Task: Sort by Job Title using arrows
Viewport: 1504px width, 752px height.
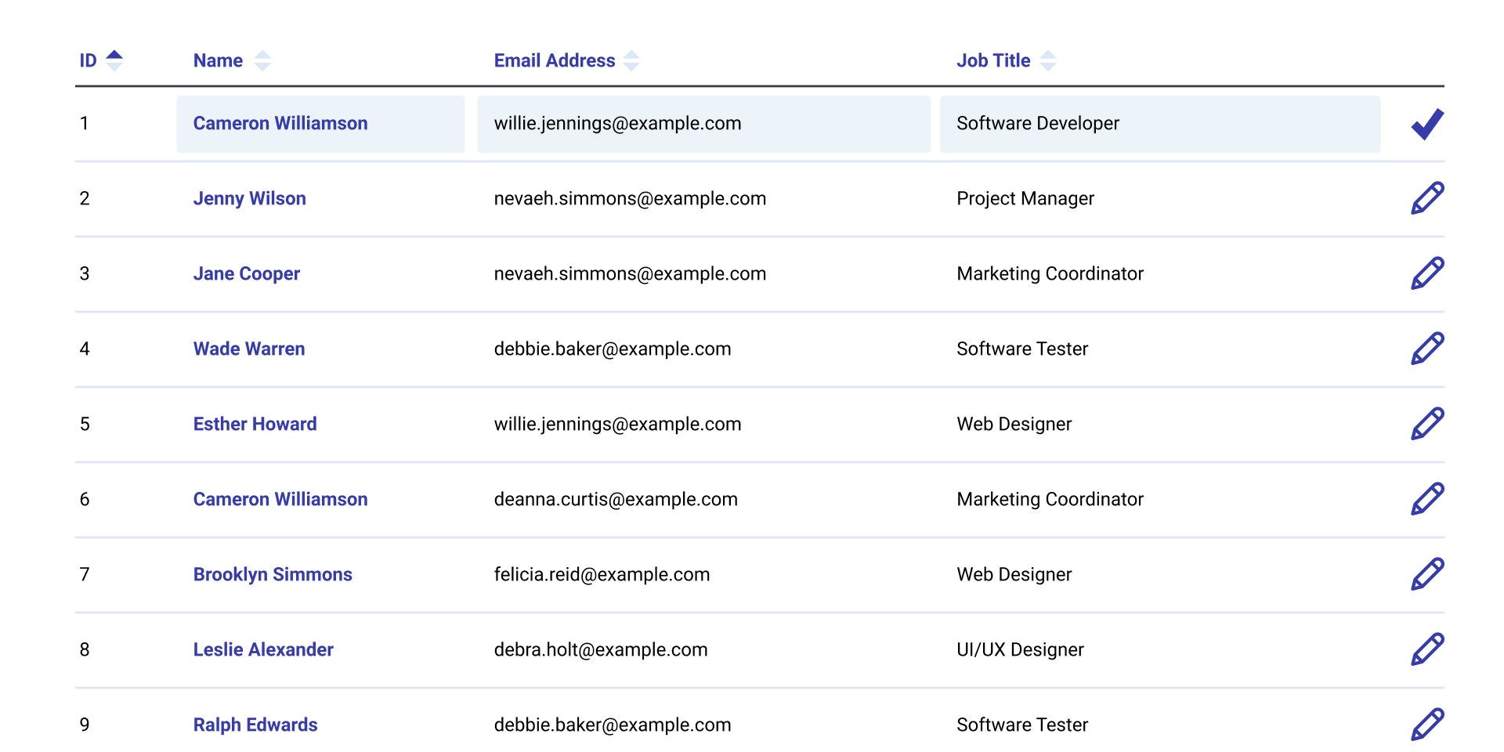Action: [1048, 60]
